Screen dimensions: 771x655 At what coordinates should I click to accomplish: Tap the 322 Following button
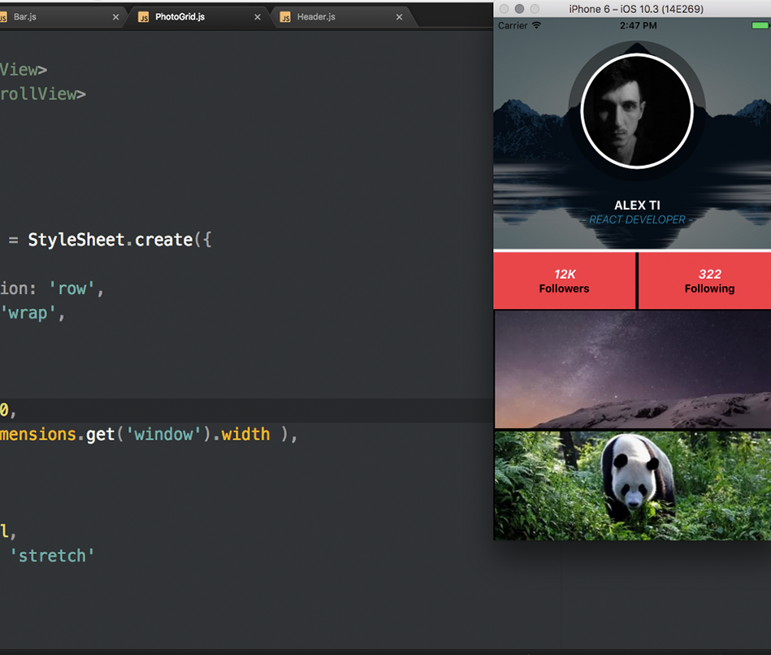click(709, 281)
